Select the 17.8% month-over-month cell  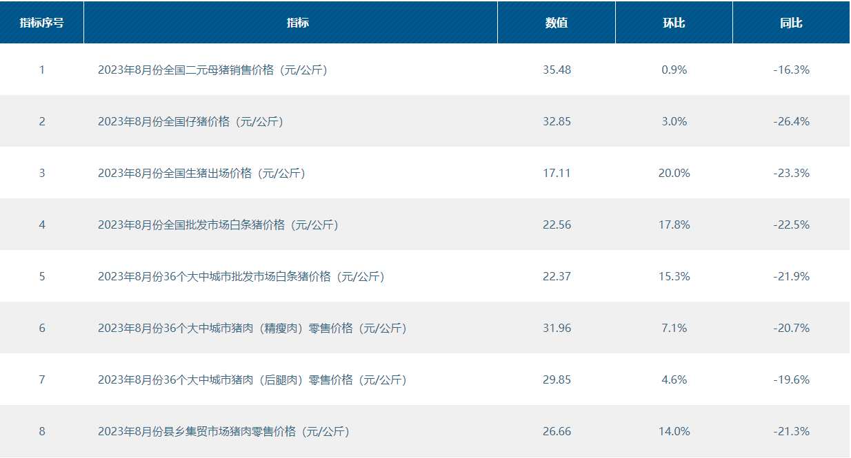point(674,225)
